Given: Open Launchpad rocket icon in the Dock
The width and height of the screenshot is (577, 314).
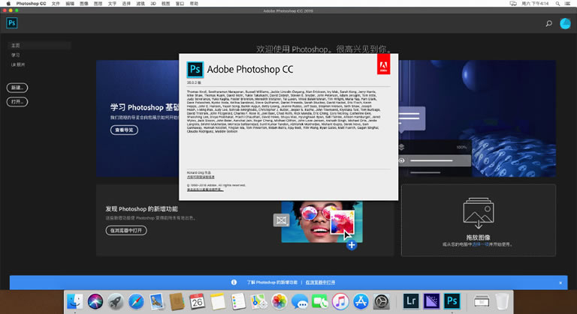Looking at the screenshot, I should (116, 301).
